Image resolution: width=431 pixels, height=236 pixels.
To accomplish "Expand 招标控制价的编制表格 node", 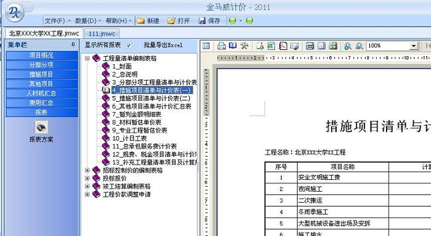I will tap(87, 170).
